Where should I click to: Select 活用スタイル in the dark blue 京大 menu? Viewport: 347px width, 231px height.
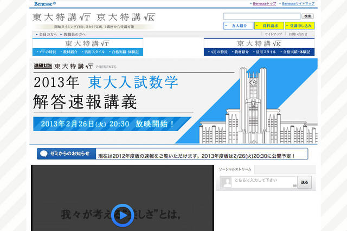tap(265, 52)
